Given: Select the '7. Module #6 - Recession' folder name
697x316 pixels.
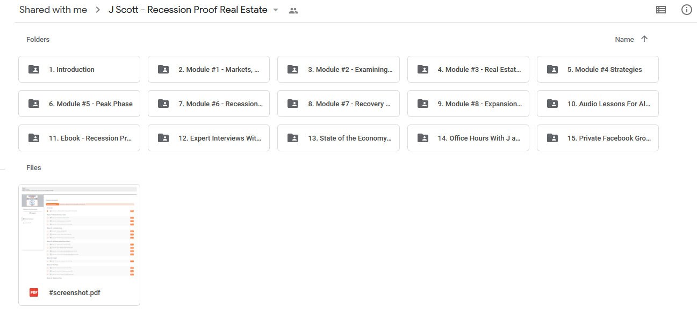Looking at the screenshot, I should 221,104.
